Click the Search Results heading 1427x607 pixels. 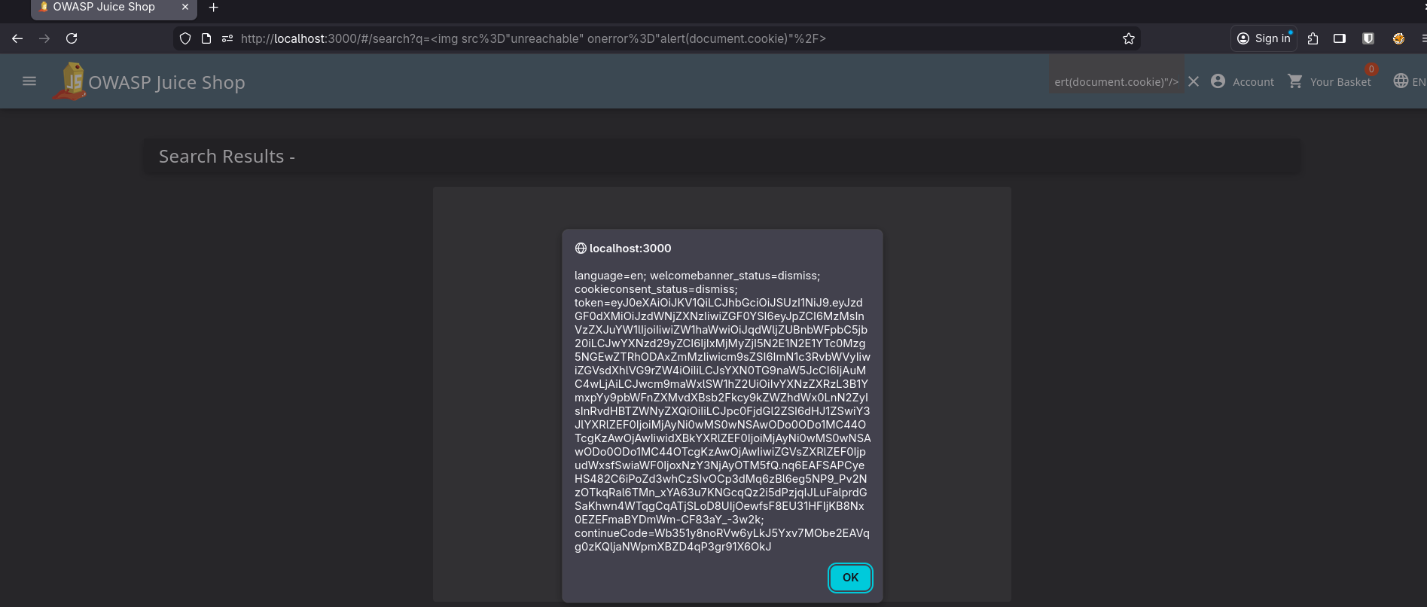(x=227, y=156)
